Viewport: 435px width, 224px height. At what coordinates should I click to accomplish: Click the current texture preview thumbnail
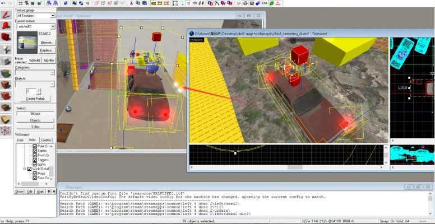pyautogui.click(x=27, y=42)
